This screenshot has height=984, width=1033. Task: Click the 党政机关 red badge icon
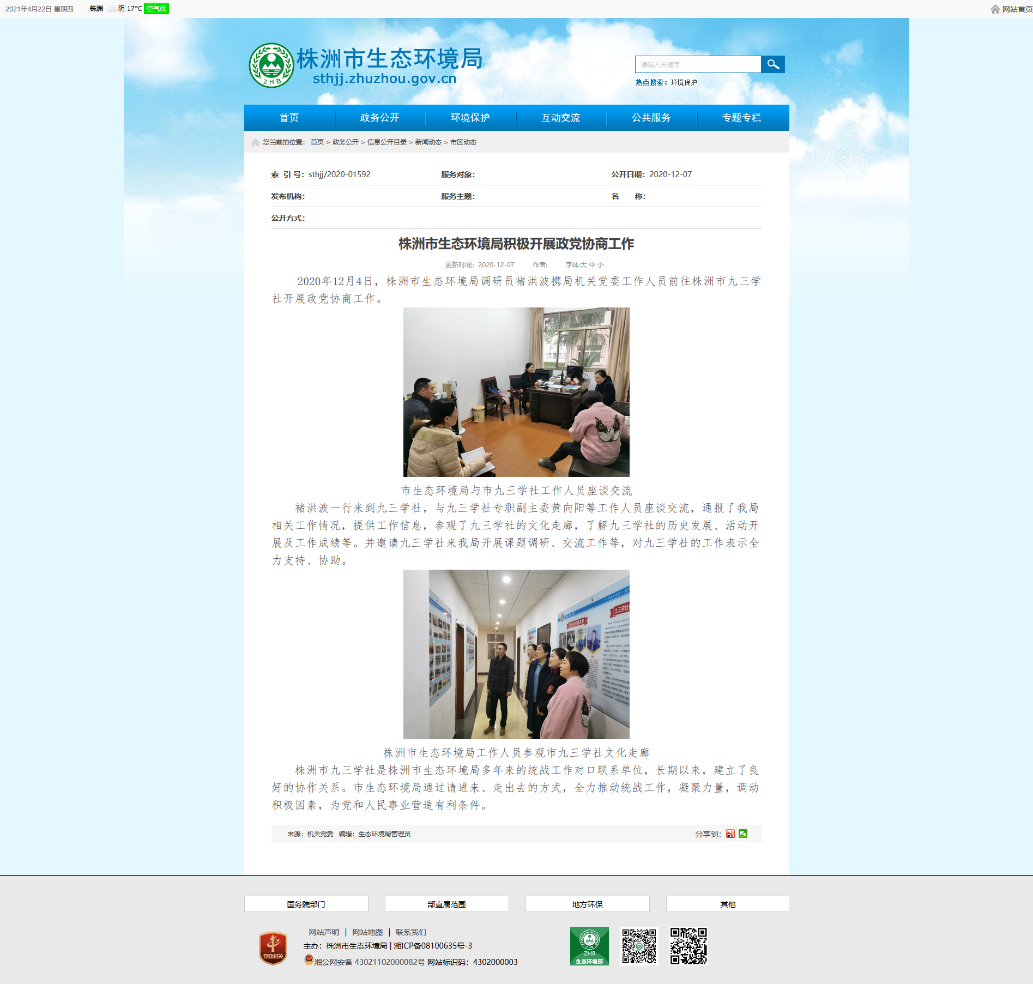(x=273, y=948)
